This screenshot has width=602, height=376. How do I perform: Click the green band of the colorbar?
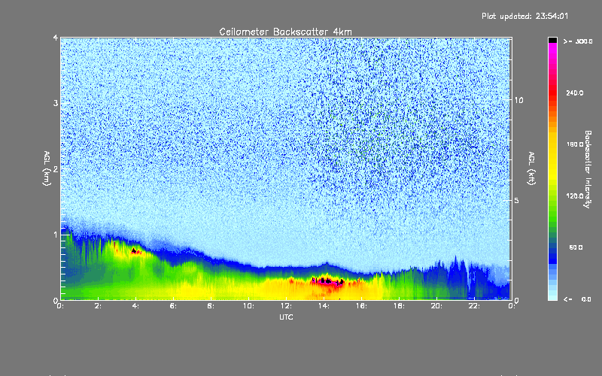click(x=552, y=209)
